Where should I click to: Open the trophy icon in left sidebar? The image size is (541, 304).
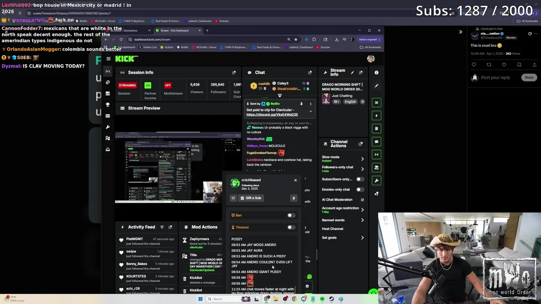pyautogui.click(x=108, y=105)
